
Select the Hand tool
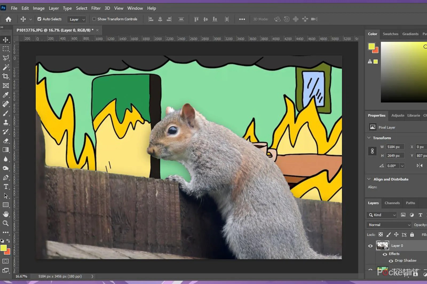6,214
